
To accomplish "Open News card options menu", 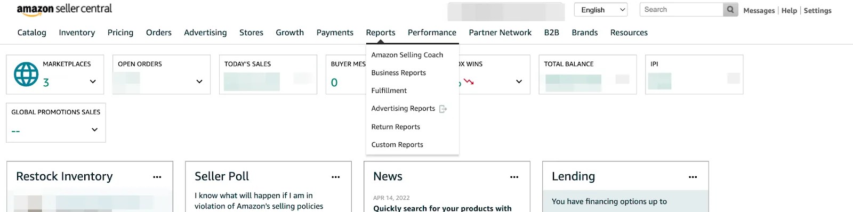I will 514,177.
